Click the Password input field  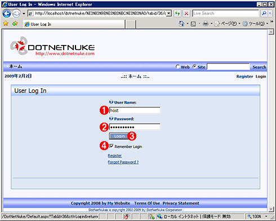pos(135,127)
